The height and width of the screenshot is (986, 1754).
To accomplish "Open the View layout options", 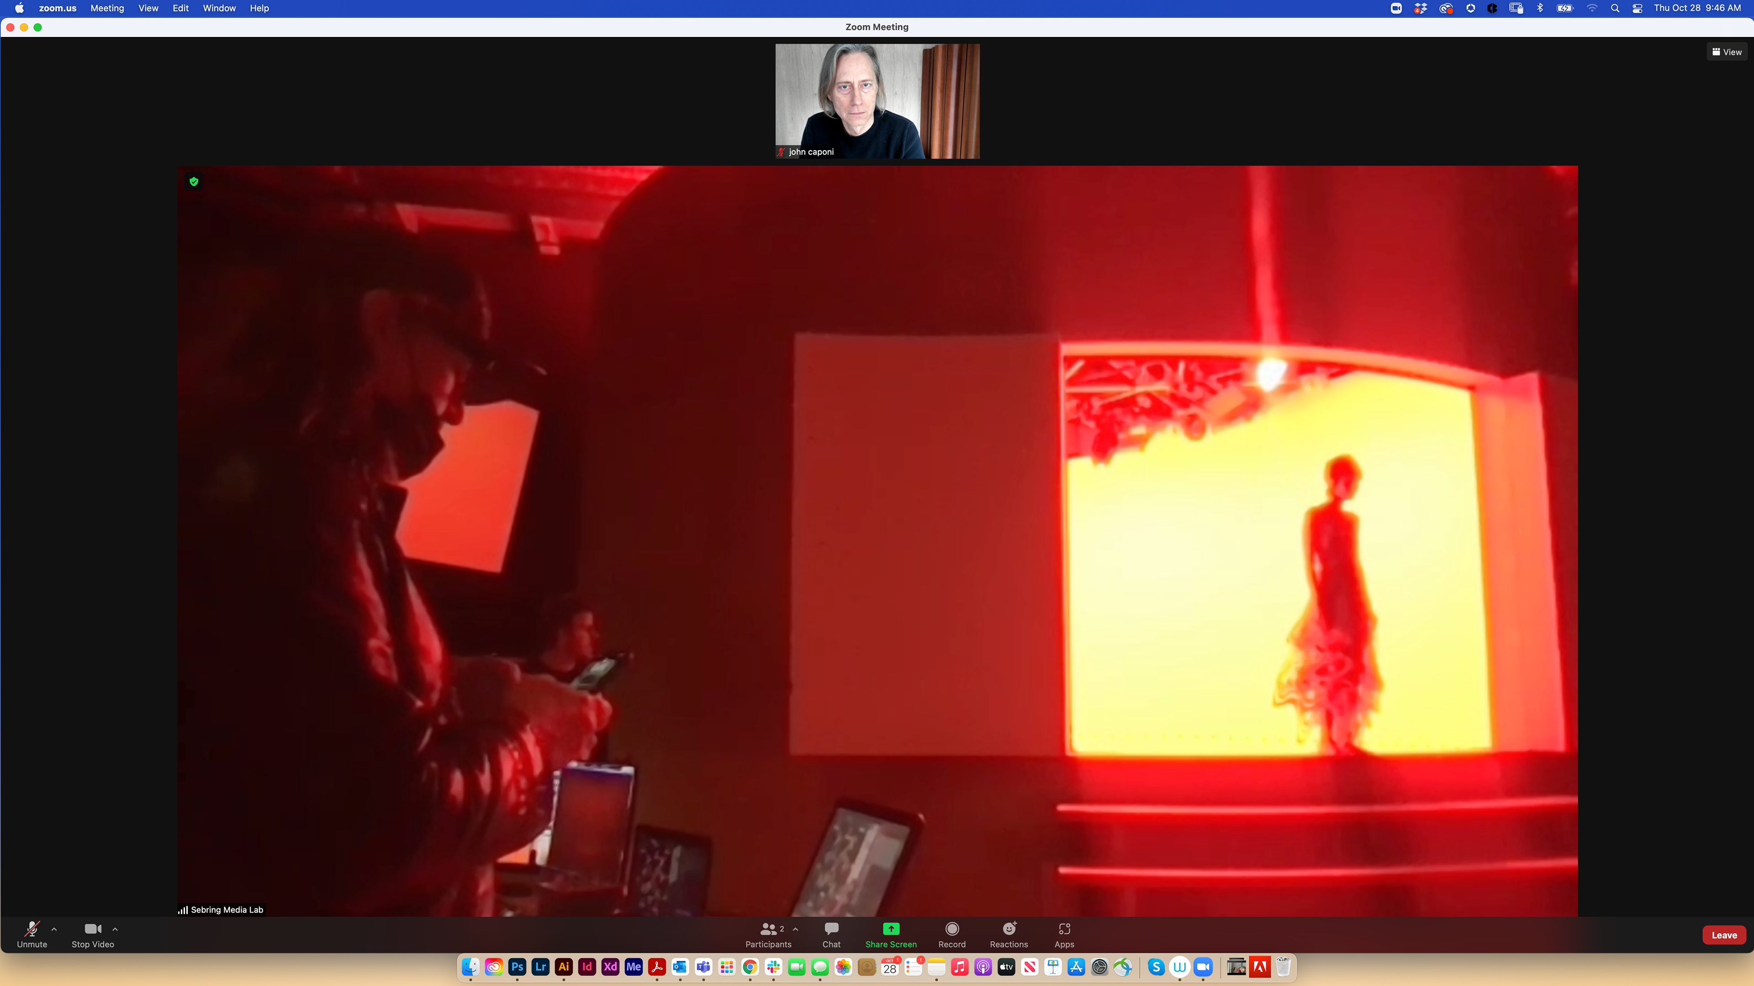I will (1727, 52).
